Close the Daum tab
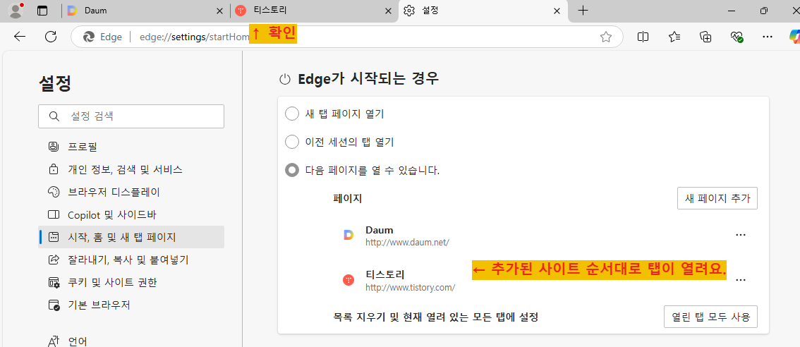Image resolution: width=800 pixels, height=347 pixels. 219,11
